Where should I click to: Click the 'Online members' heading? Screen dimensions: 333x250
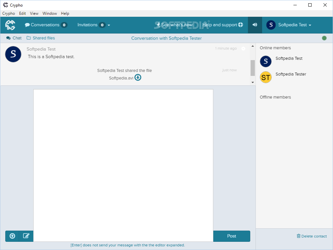[x=275, y=48]
